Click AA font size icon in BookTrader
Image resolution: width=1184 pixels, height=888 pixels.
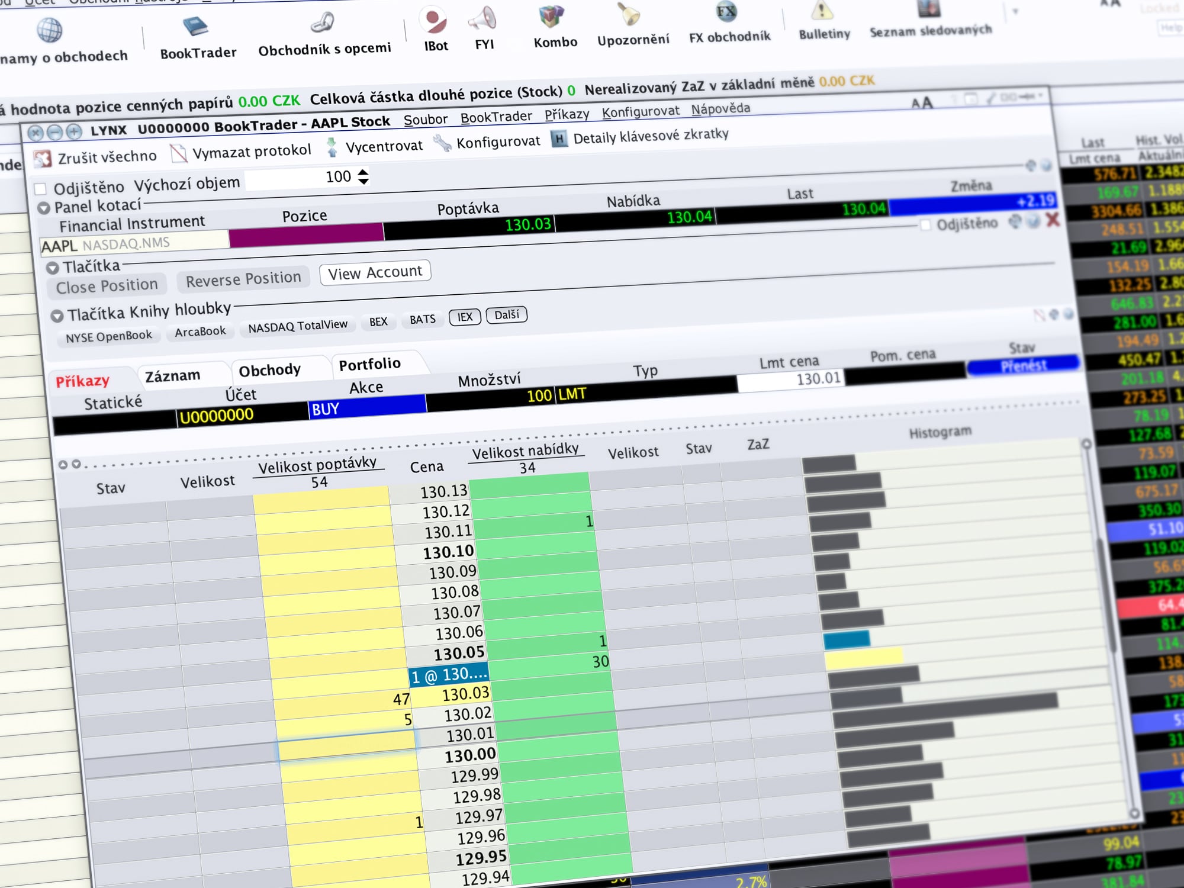tap(922, 103)
